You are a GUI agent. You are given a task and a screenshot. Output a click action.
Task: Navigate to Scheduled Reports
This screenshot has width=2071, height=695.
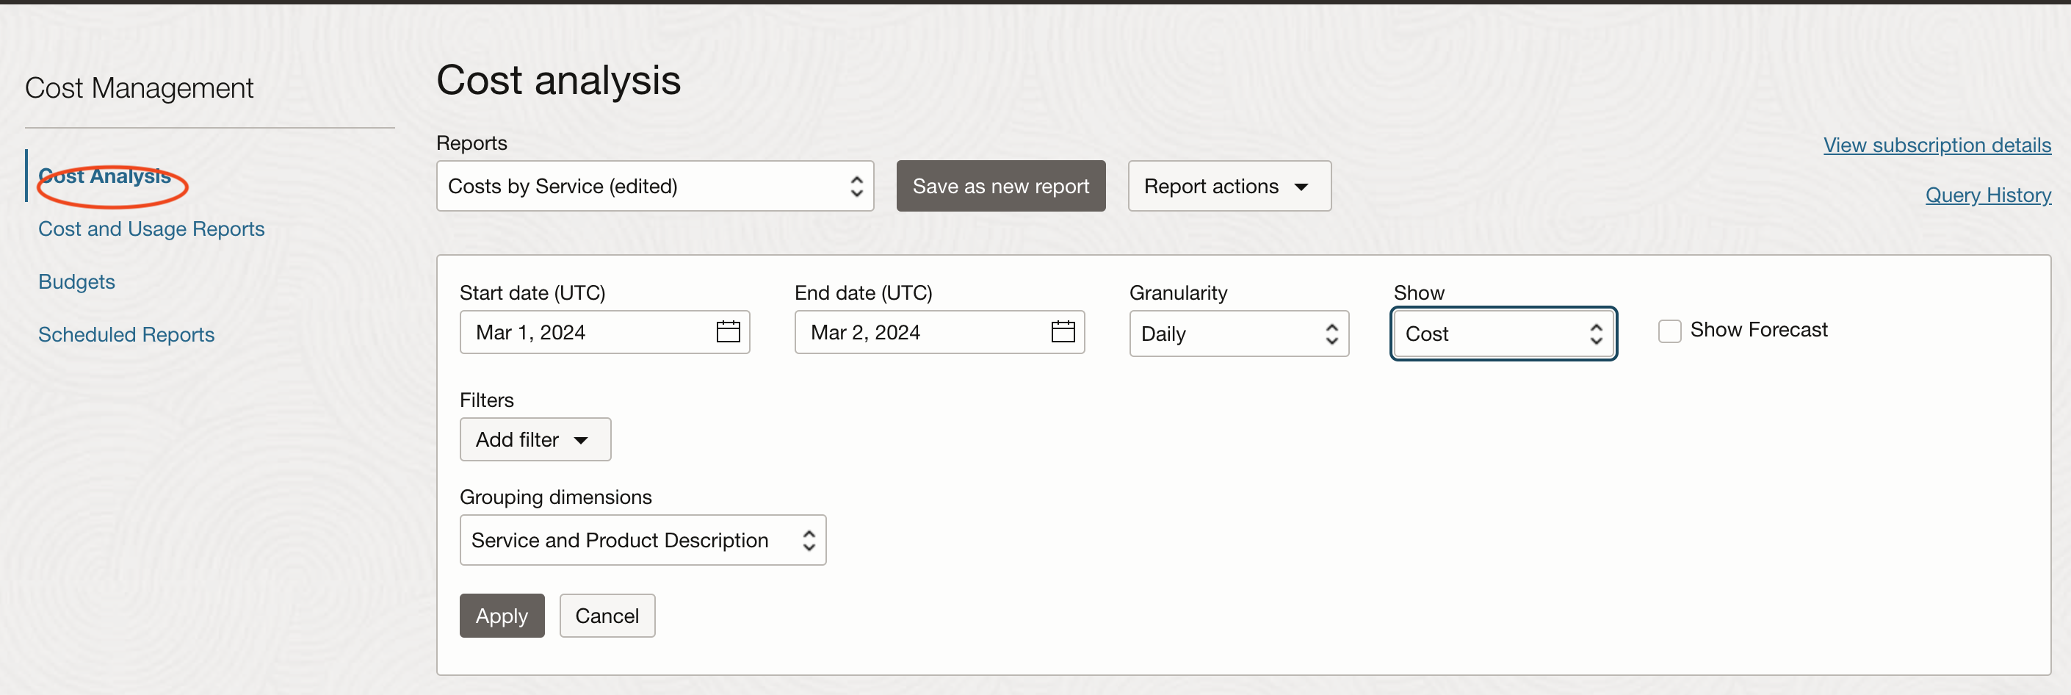pyautogui.click(x=126, y=334)
